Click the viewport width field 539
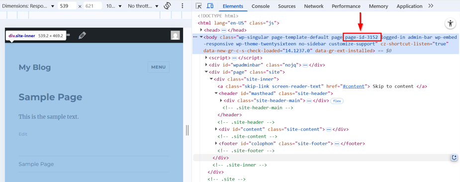The width and height of the screenshot is (460, 182). pyautogui.click(x=67, y=6)
